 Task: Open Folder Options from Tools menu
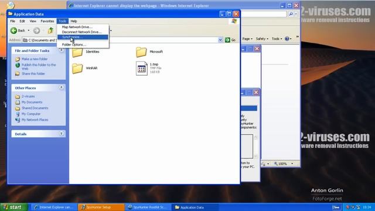(83, 45)
